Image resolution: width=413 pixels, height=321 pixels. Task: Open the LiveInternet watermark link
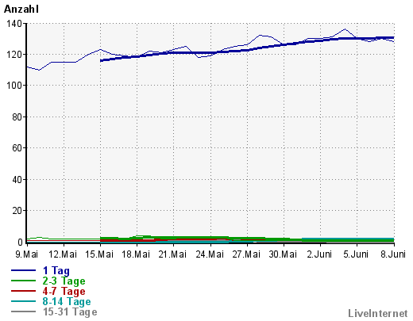coord(377,313)
